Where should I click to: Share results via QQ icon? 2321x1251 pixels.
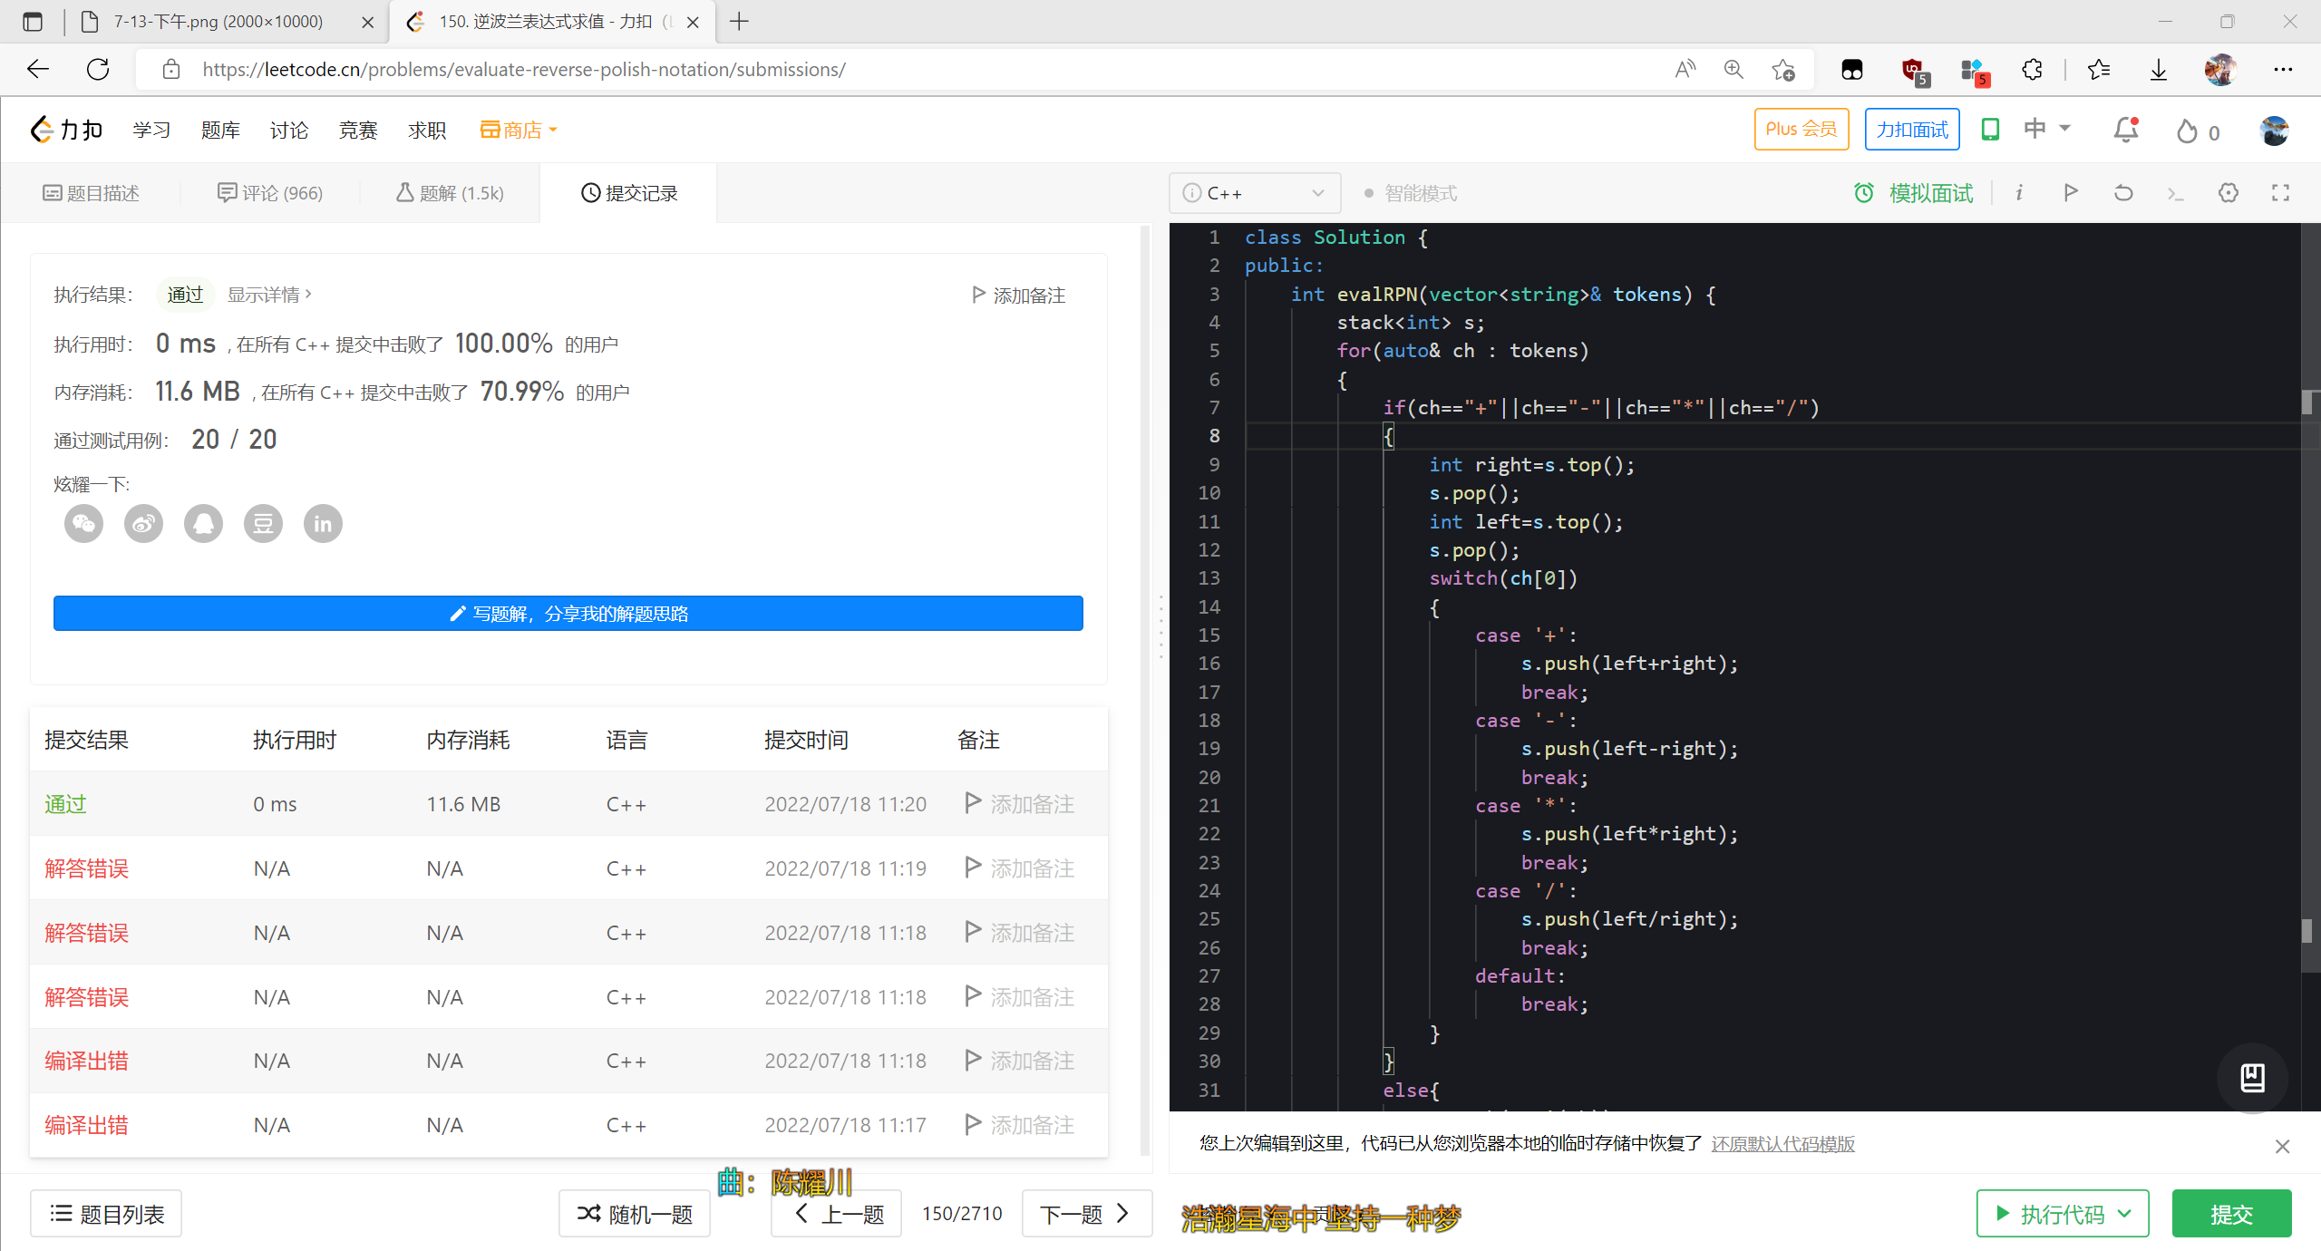tap(203, 523)
